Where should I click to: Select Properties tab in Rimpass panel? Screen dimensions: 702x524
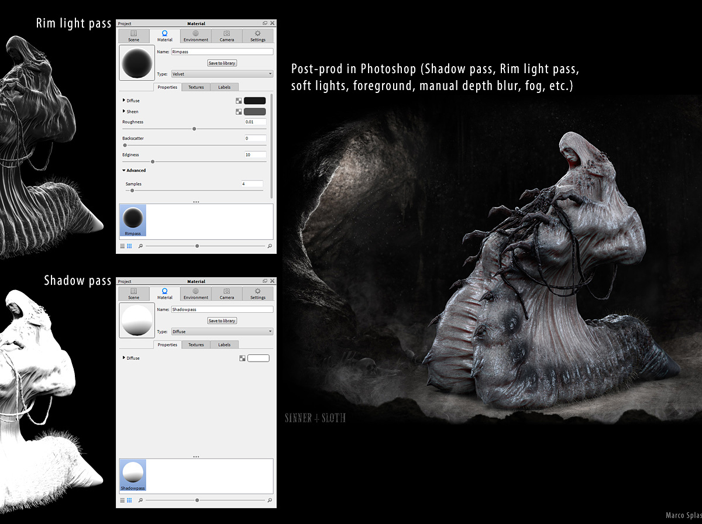tap(167, 87)
